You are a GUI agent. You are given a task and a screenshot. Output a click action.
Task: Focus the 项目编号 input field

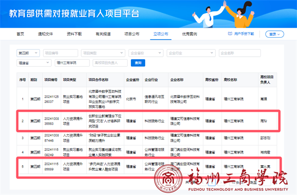tap(61, 53)
